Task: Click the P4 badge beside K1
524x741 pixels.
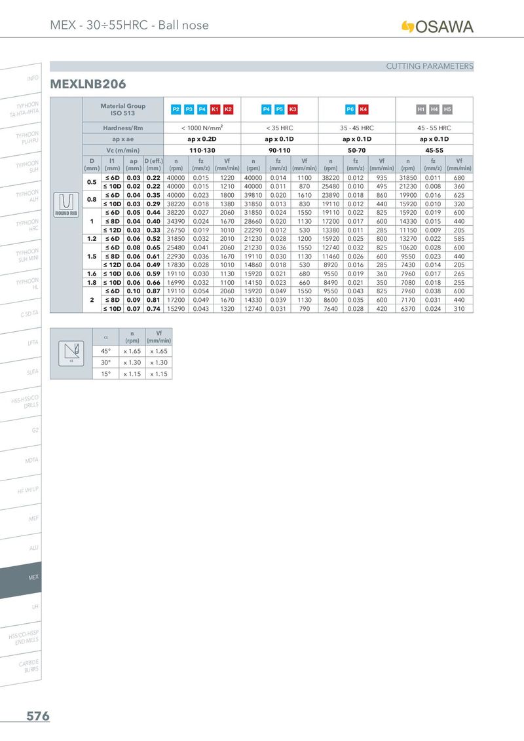Action: coord(202,109)
